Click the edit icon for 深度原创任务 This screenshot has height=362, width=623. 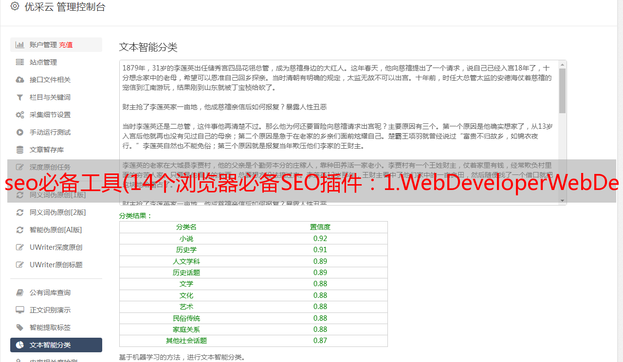[x=20, y=167]
